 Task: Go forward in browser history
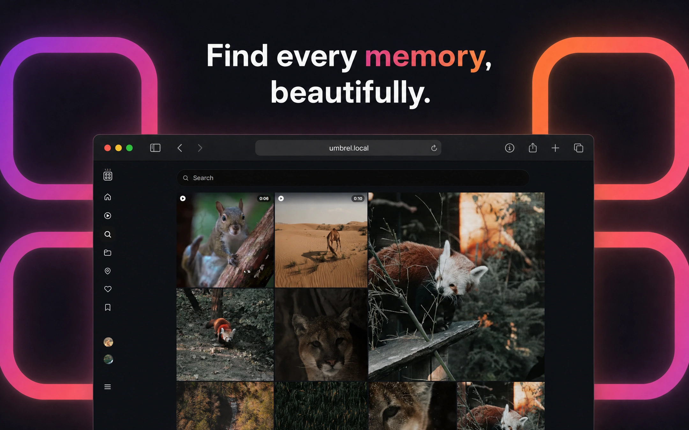tap(200, 148)
